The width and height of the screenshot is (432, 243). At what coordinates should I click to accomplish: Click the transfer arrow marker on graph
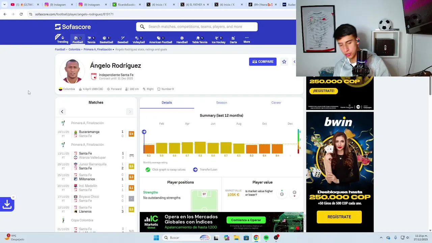144,132
